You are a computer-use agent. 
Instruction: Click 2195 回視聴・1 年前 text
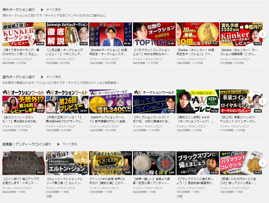(100, 192)
